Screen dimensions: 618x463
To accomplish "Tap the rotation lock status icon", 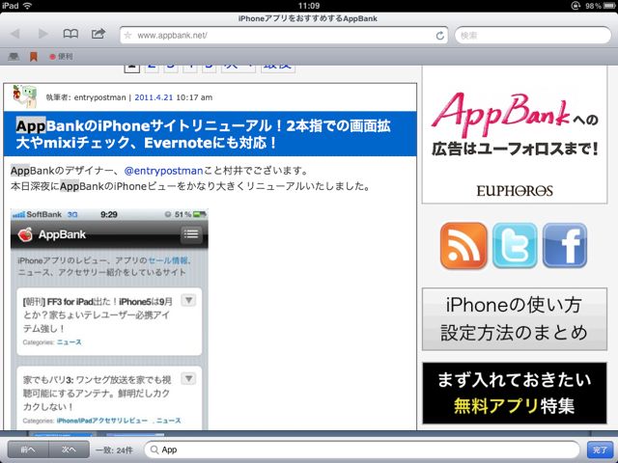I will (x=576, y=6).
